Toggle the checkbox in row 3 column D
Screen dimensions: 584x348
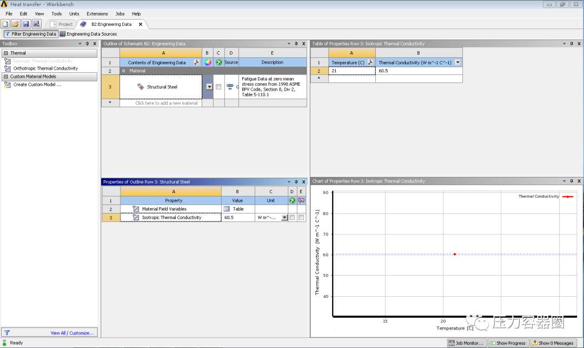point(291,216)
